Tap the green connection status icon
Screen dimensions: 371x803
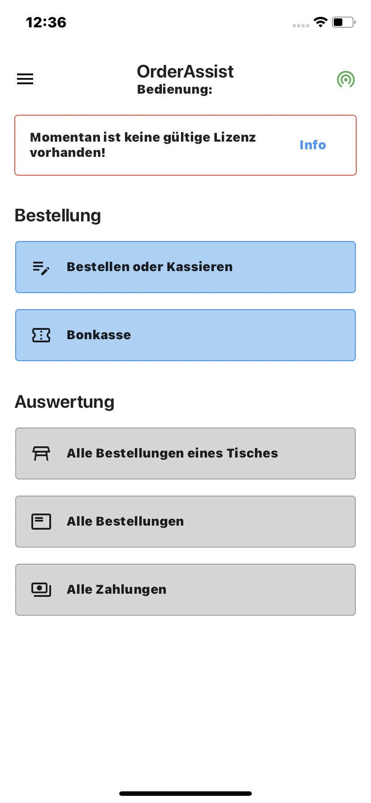tap(346, 79)
